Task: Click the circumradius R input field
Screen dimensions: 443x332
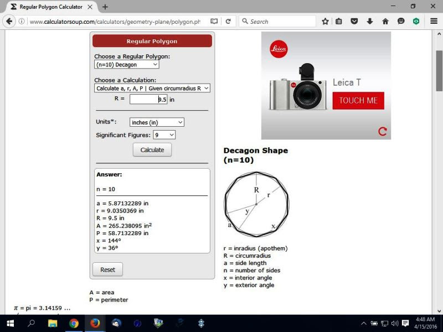Action: [x=148, y=100]
